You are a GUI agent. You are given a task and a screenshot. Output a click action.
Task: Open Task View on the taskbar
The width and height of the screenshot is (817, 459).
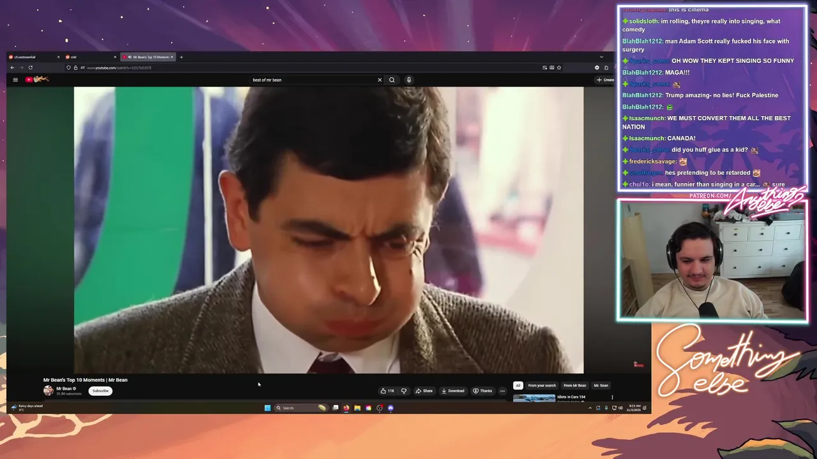pos(336,408)
